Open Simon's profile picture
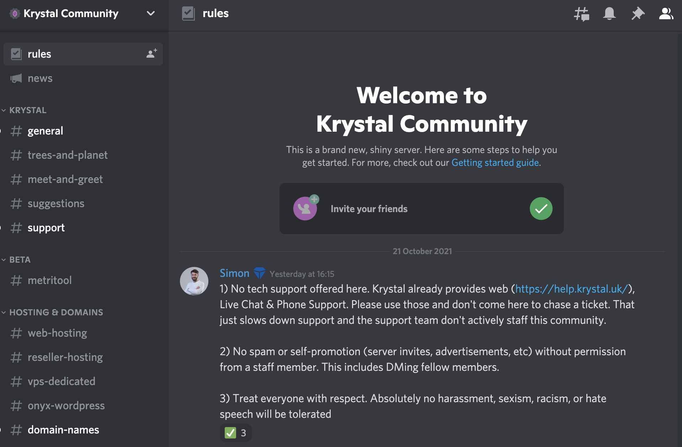 (x=194, y=281)
